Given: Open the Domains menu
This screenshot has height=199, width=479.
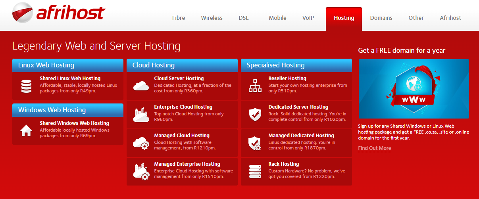Looking at the screenshot, I should 381,18.
